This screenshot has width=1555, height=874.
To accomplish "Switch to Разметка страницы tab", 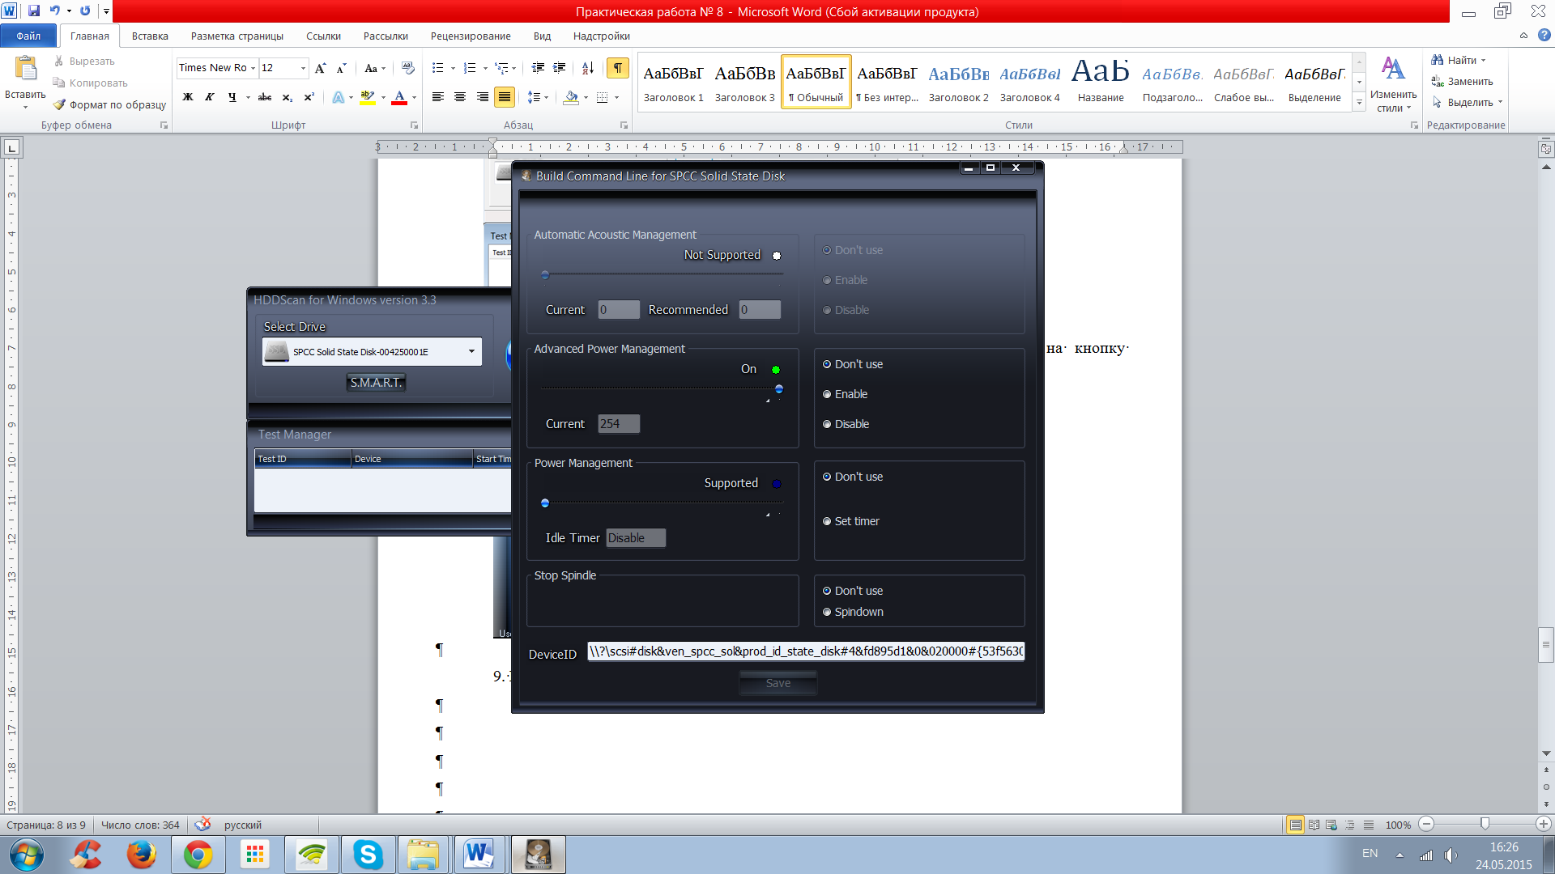I will point(237,36).
